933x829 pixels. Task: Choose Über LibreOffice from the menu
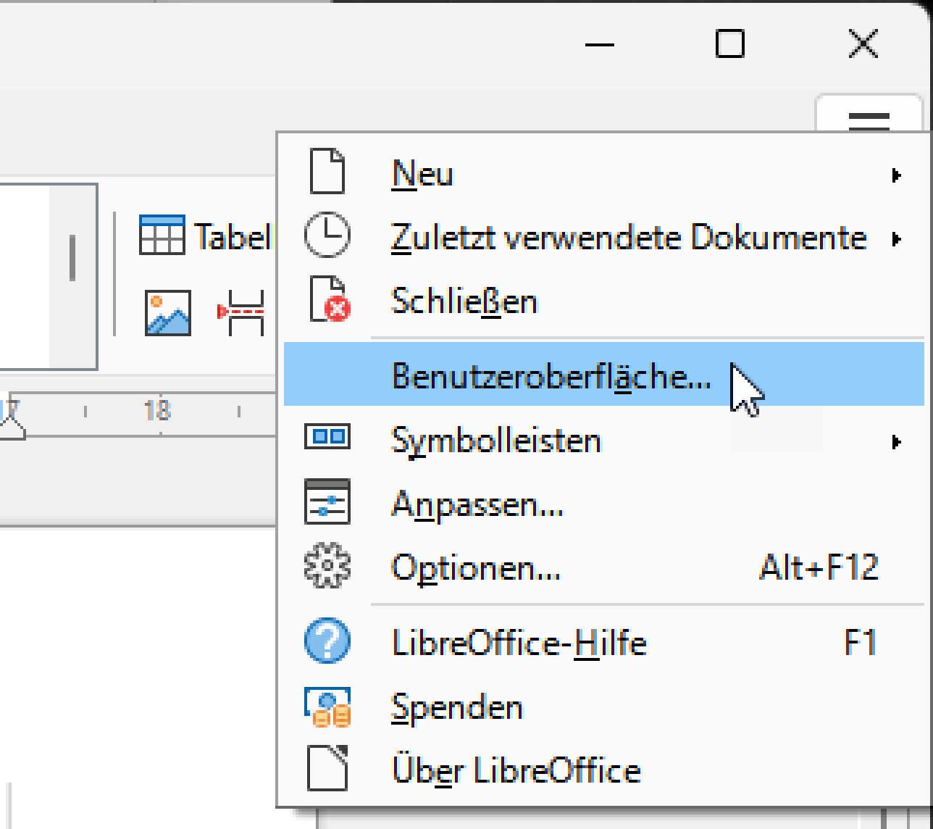(x=516, y=771)
